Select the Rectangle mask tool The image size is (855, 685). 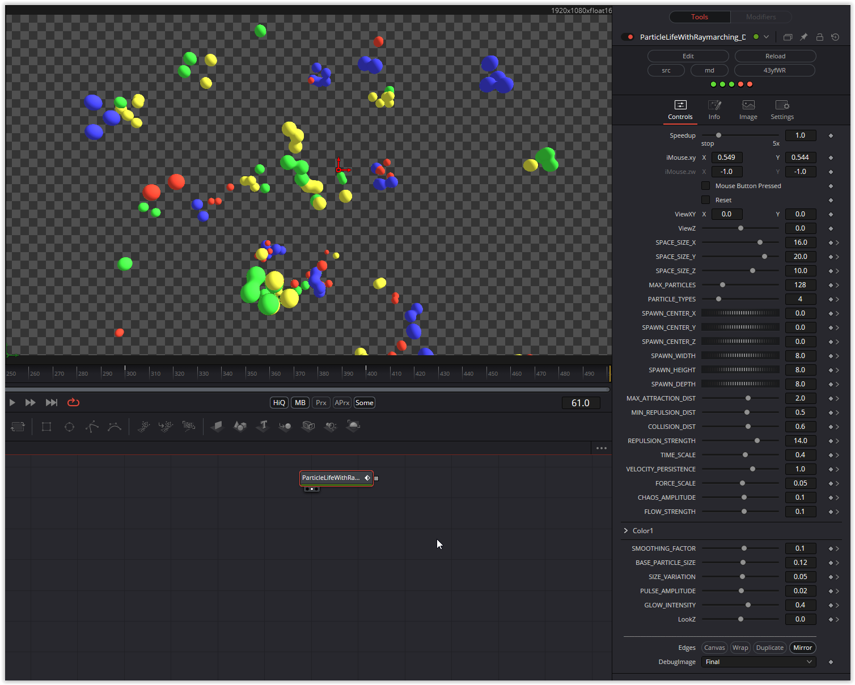[x=46, y=427]
